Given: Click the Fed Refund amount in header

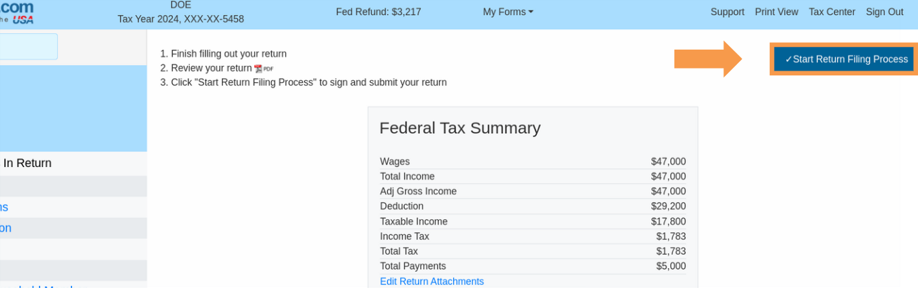Looking at the screenshot, I should (378, 12).
